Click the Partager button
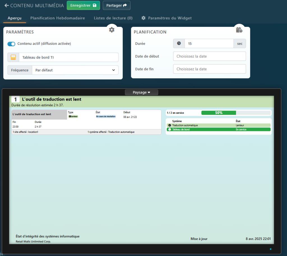This screenshot has width=287, height=256. pos(116,5)
